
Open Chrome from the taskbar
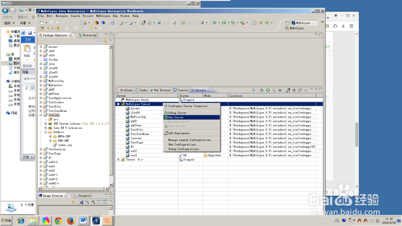[58, 221]
